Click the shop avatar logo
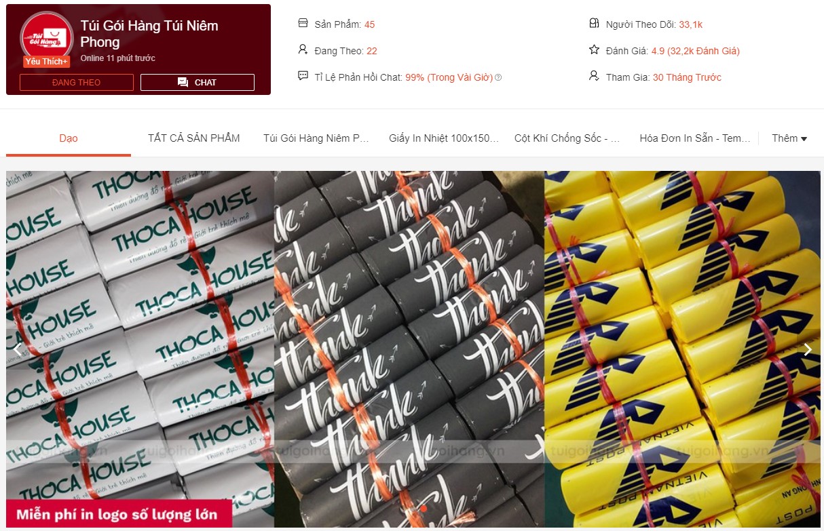Screen dimensions: 824x531 [x=46, y=37]
